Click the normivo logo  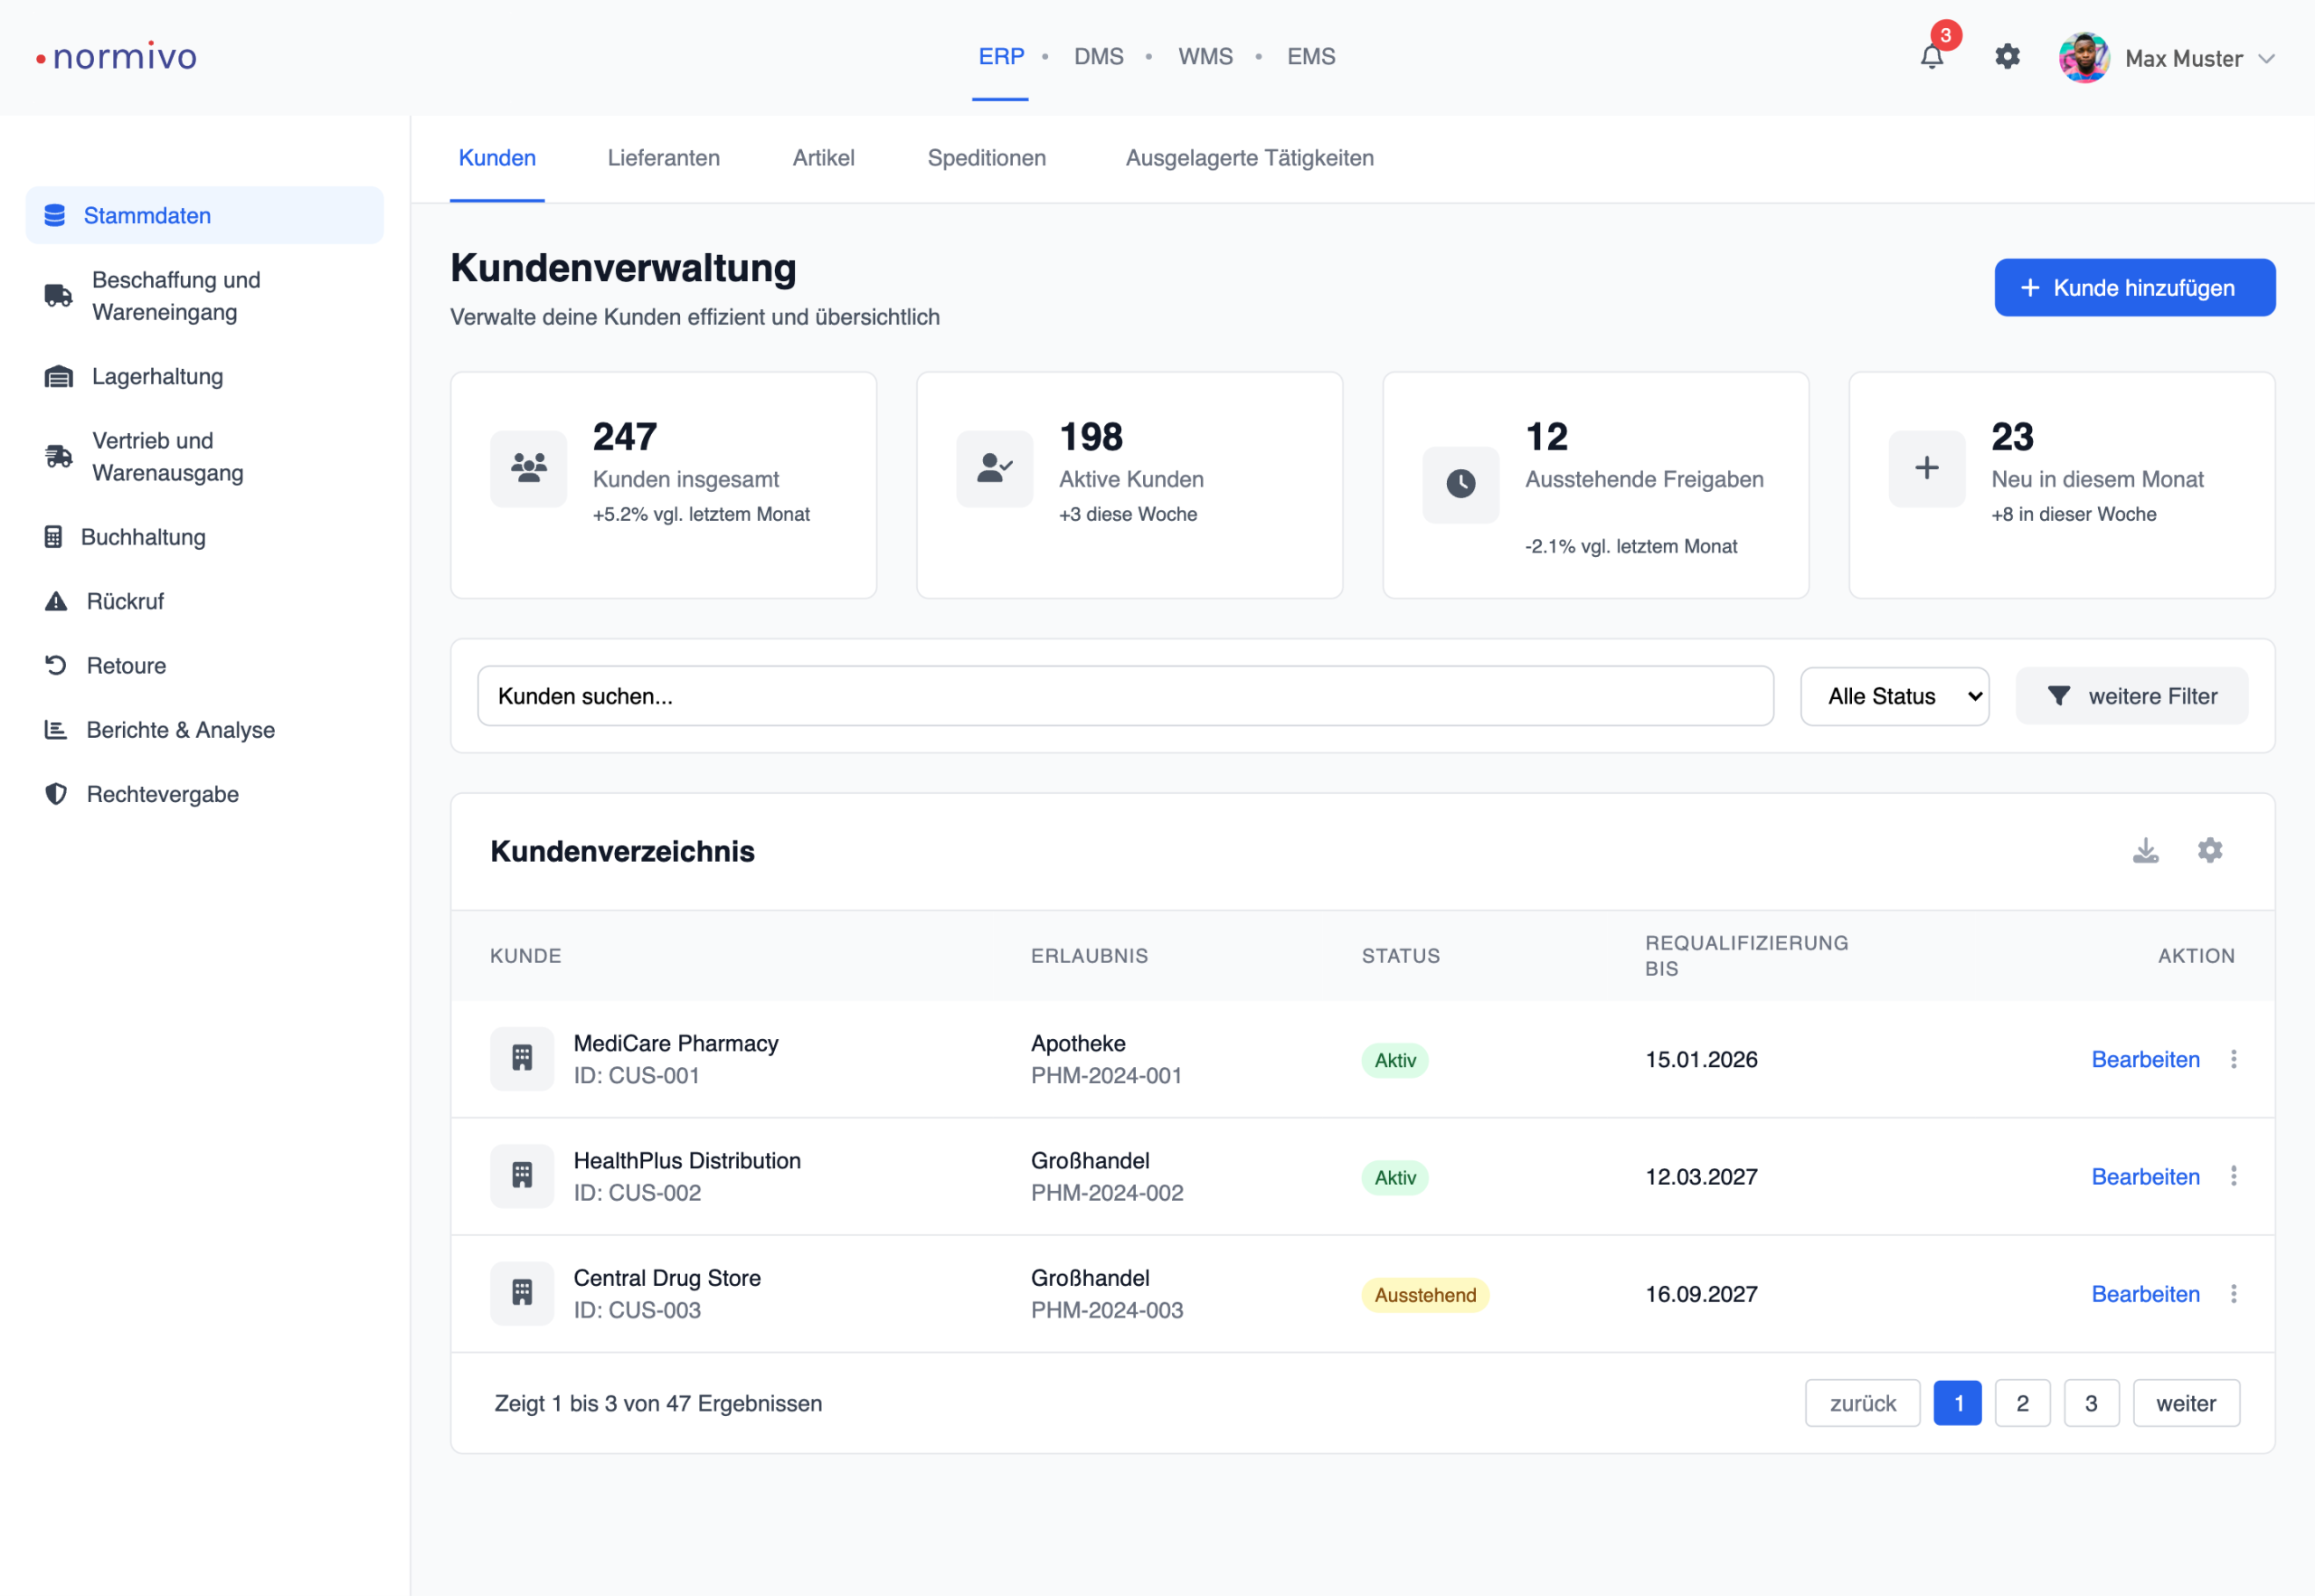[117, 57]
